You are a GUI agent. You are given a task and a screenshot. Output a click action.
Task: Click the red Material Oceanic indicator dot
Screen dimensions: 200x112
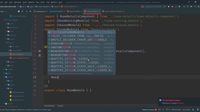pos(156,110)
